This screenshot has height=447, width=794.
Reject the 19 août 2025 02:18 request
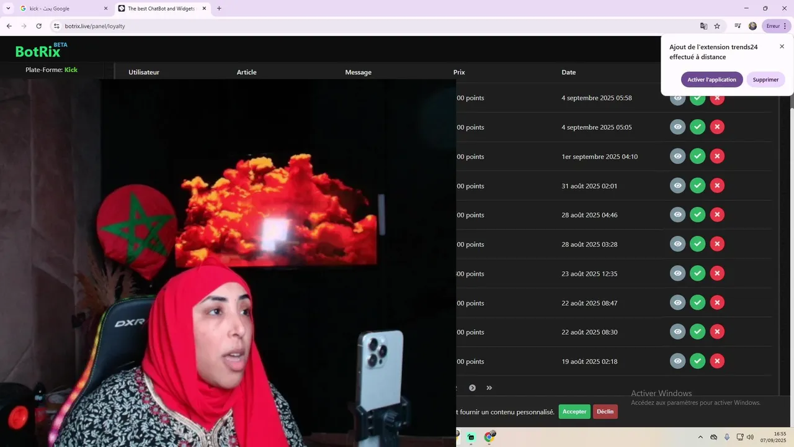717,361
